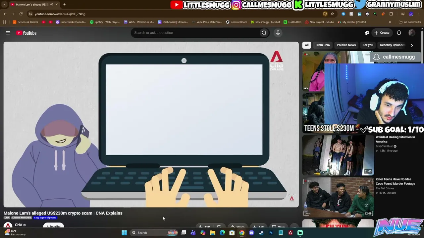424x238 pixels.
Task: Open YouTube notifications bell
Action: point(399,33)
